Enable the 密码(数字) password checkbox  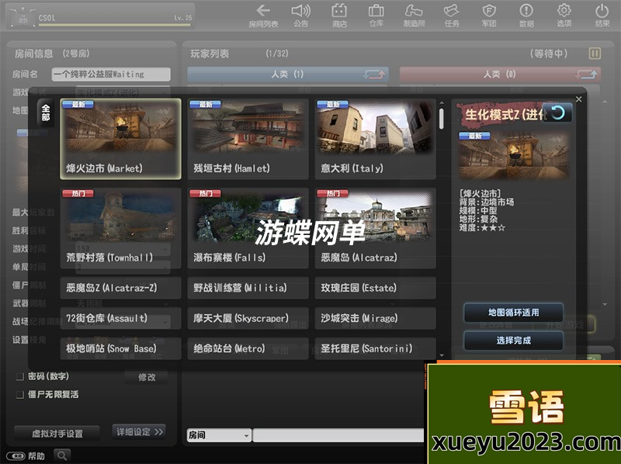20,377
